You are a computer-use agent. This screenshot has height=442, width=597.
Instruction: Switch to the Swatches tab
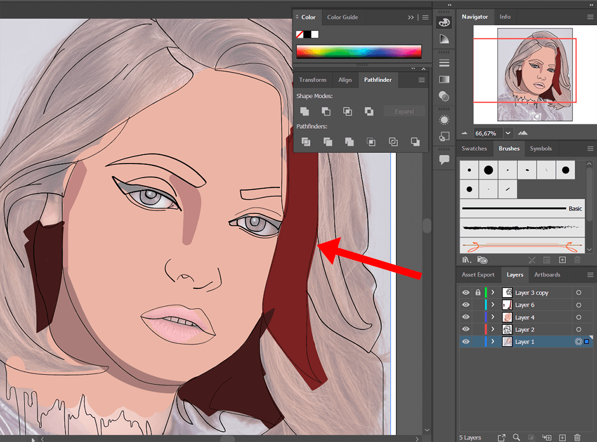click(474, 148)
